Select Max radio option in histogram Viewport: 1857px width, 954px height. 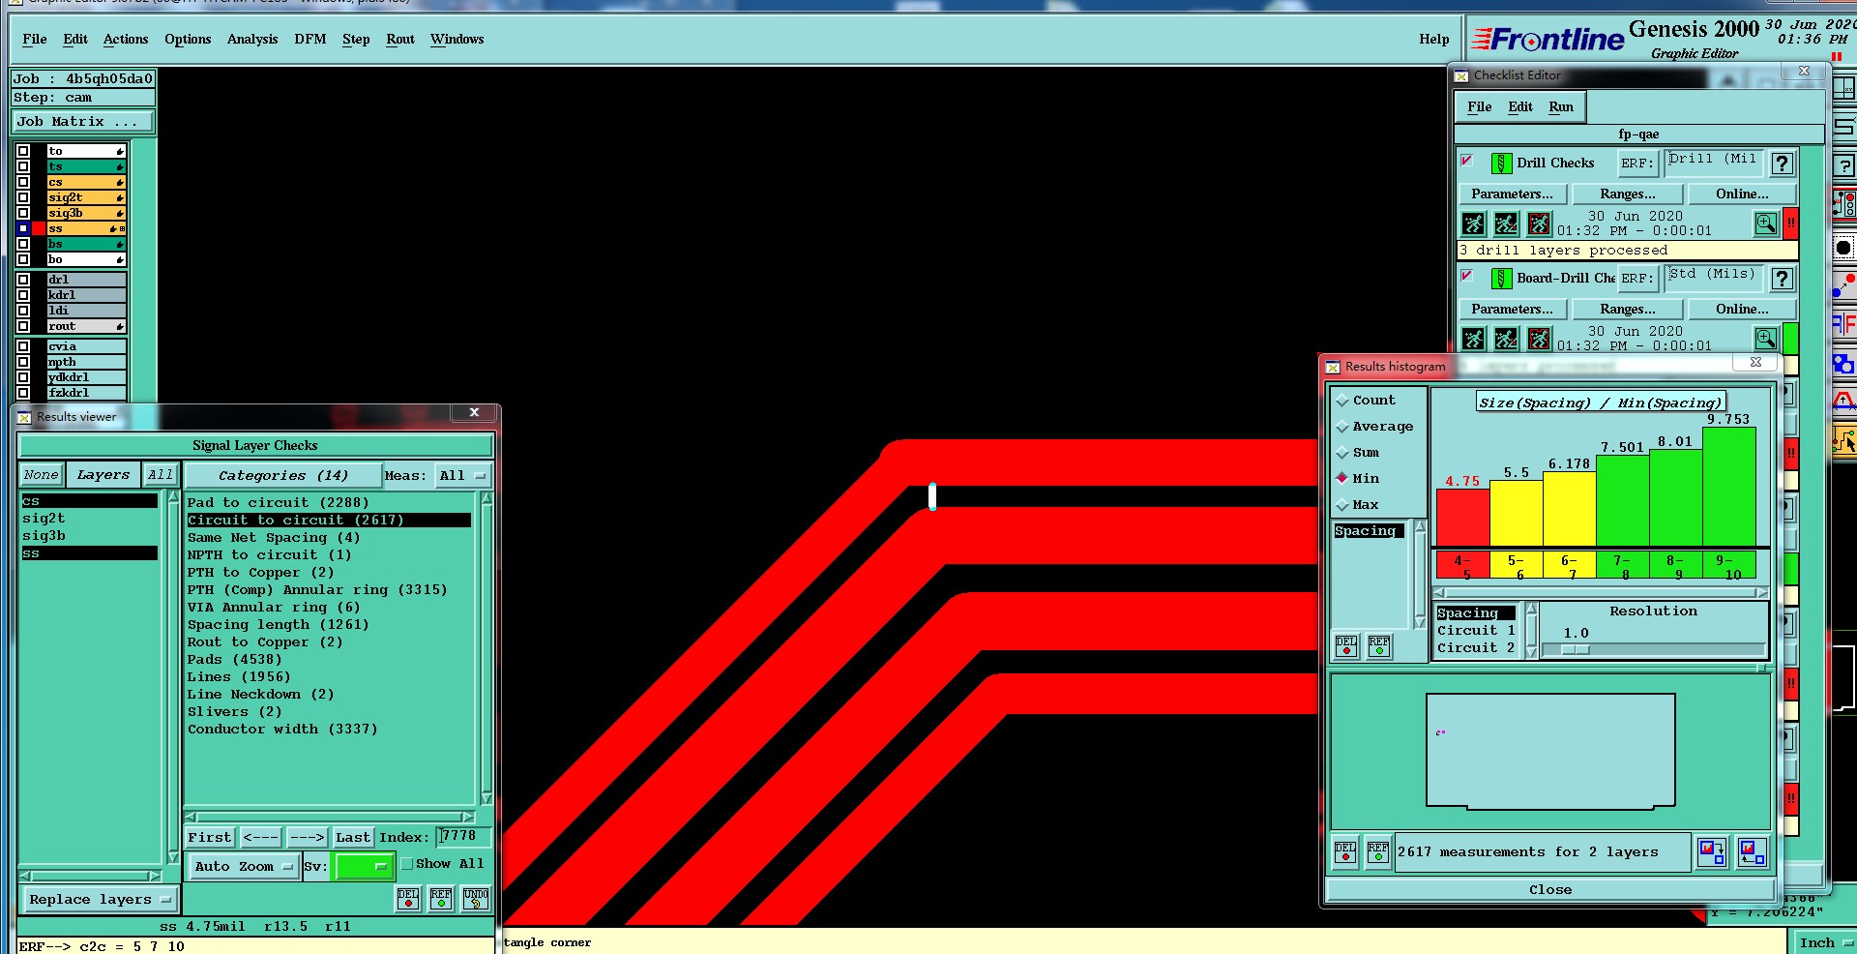[1342, 505]
